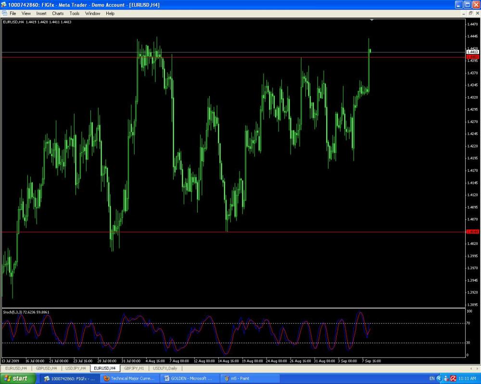Click the 7 Sep 16:00 time label

[371, 361]
